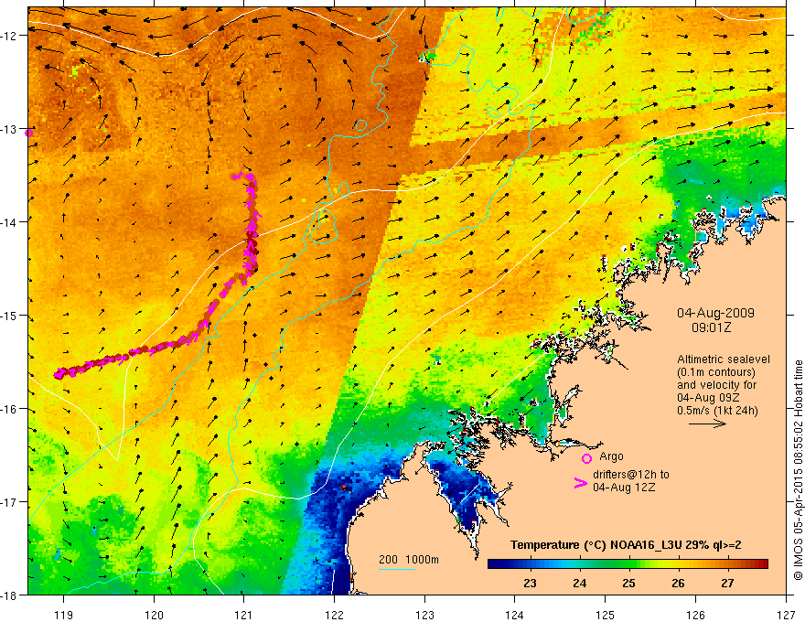Click the magenta drifter arrowhead legend symbol
The image size is (805, 622).
point(580,483)
